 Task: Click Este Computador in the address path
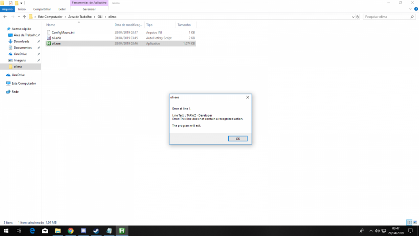click(x=50, y=17)
